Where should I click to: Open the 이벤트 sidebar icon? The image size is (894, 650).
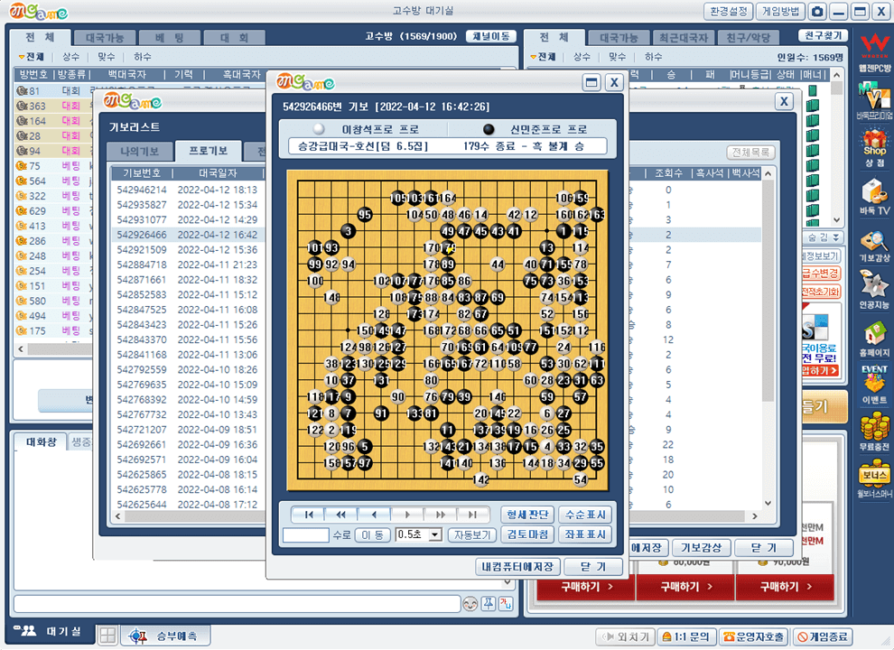point(875,385)
